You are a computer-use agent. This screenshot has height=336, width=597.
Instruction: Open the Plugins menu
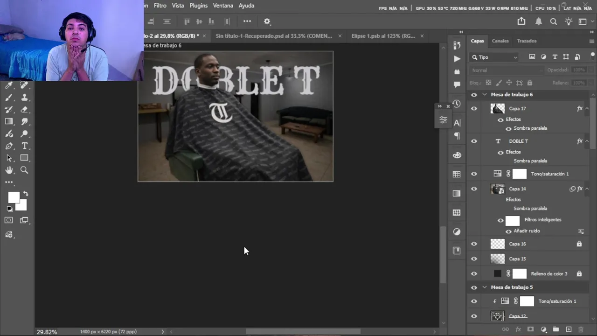(198, 6)
